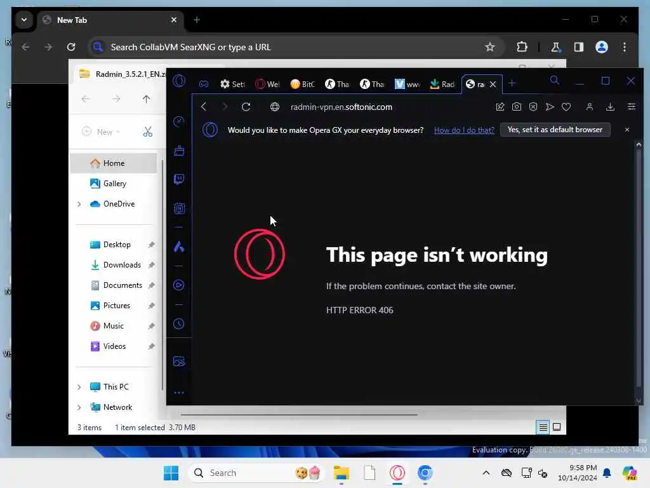
Task: Dismiss the default browser prompt
Action: pyautogui.click(x=627, y=130)
